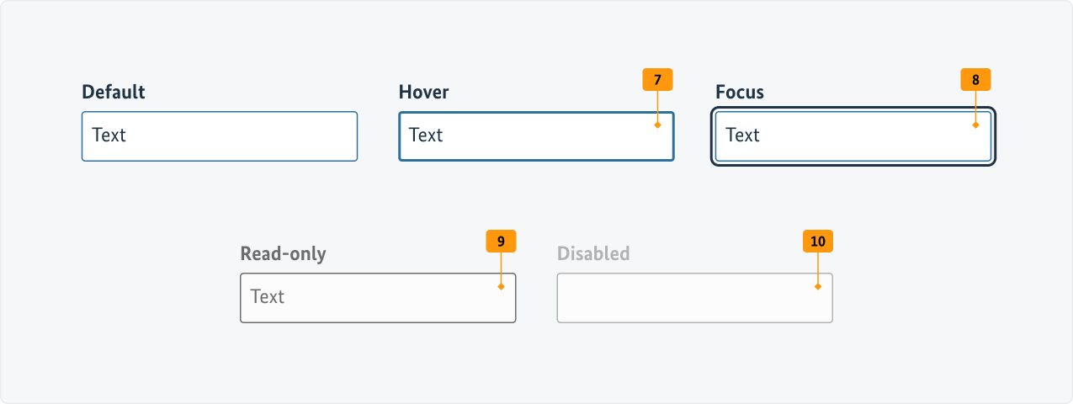1073x404 pixels.
Task: Click the orange diamond marker in Hover field
Action: click(658, 125)
